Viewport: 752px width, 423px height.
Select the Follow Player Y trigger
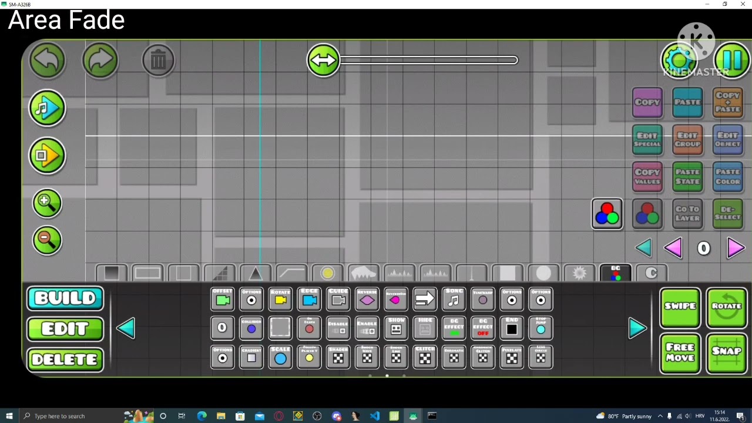(309, 357)
